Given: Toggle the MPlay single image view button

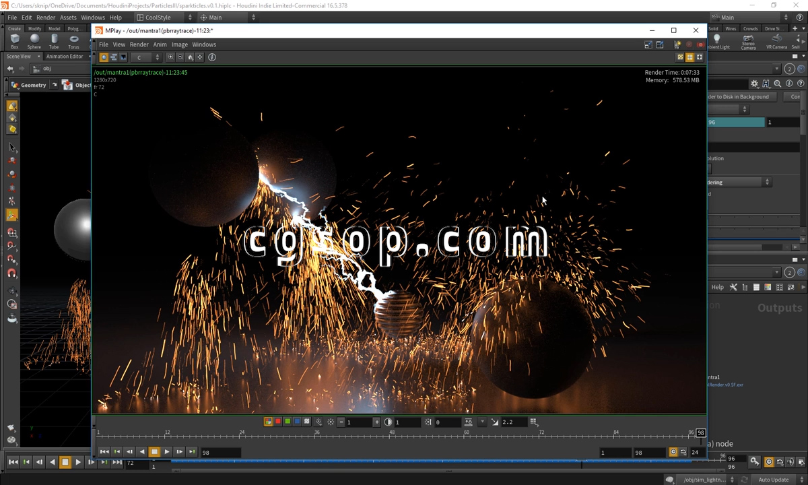Looking at the screenshot, I should tap(104, 57).
